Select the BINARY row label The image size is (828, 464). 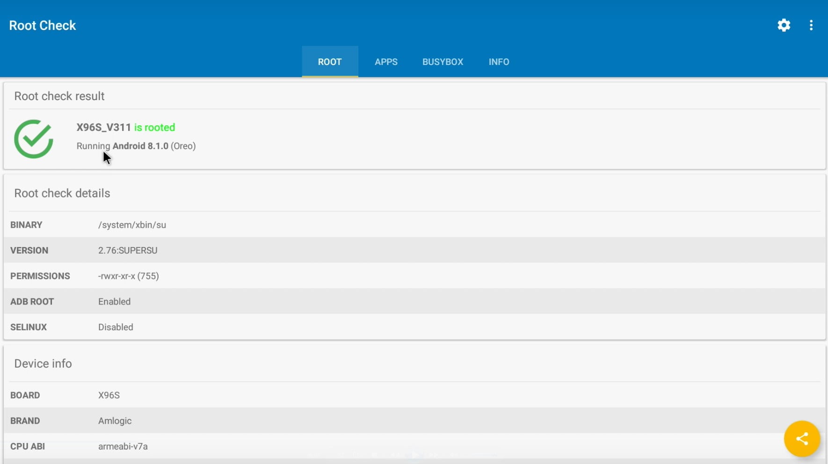pyautogui.click(x=26, y=225)
